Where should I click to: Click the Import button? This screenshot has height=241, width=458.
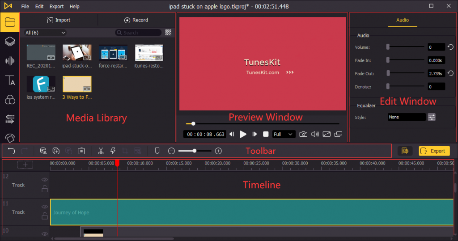click(59, 20)
